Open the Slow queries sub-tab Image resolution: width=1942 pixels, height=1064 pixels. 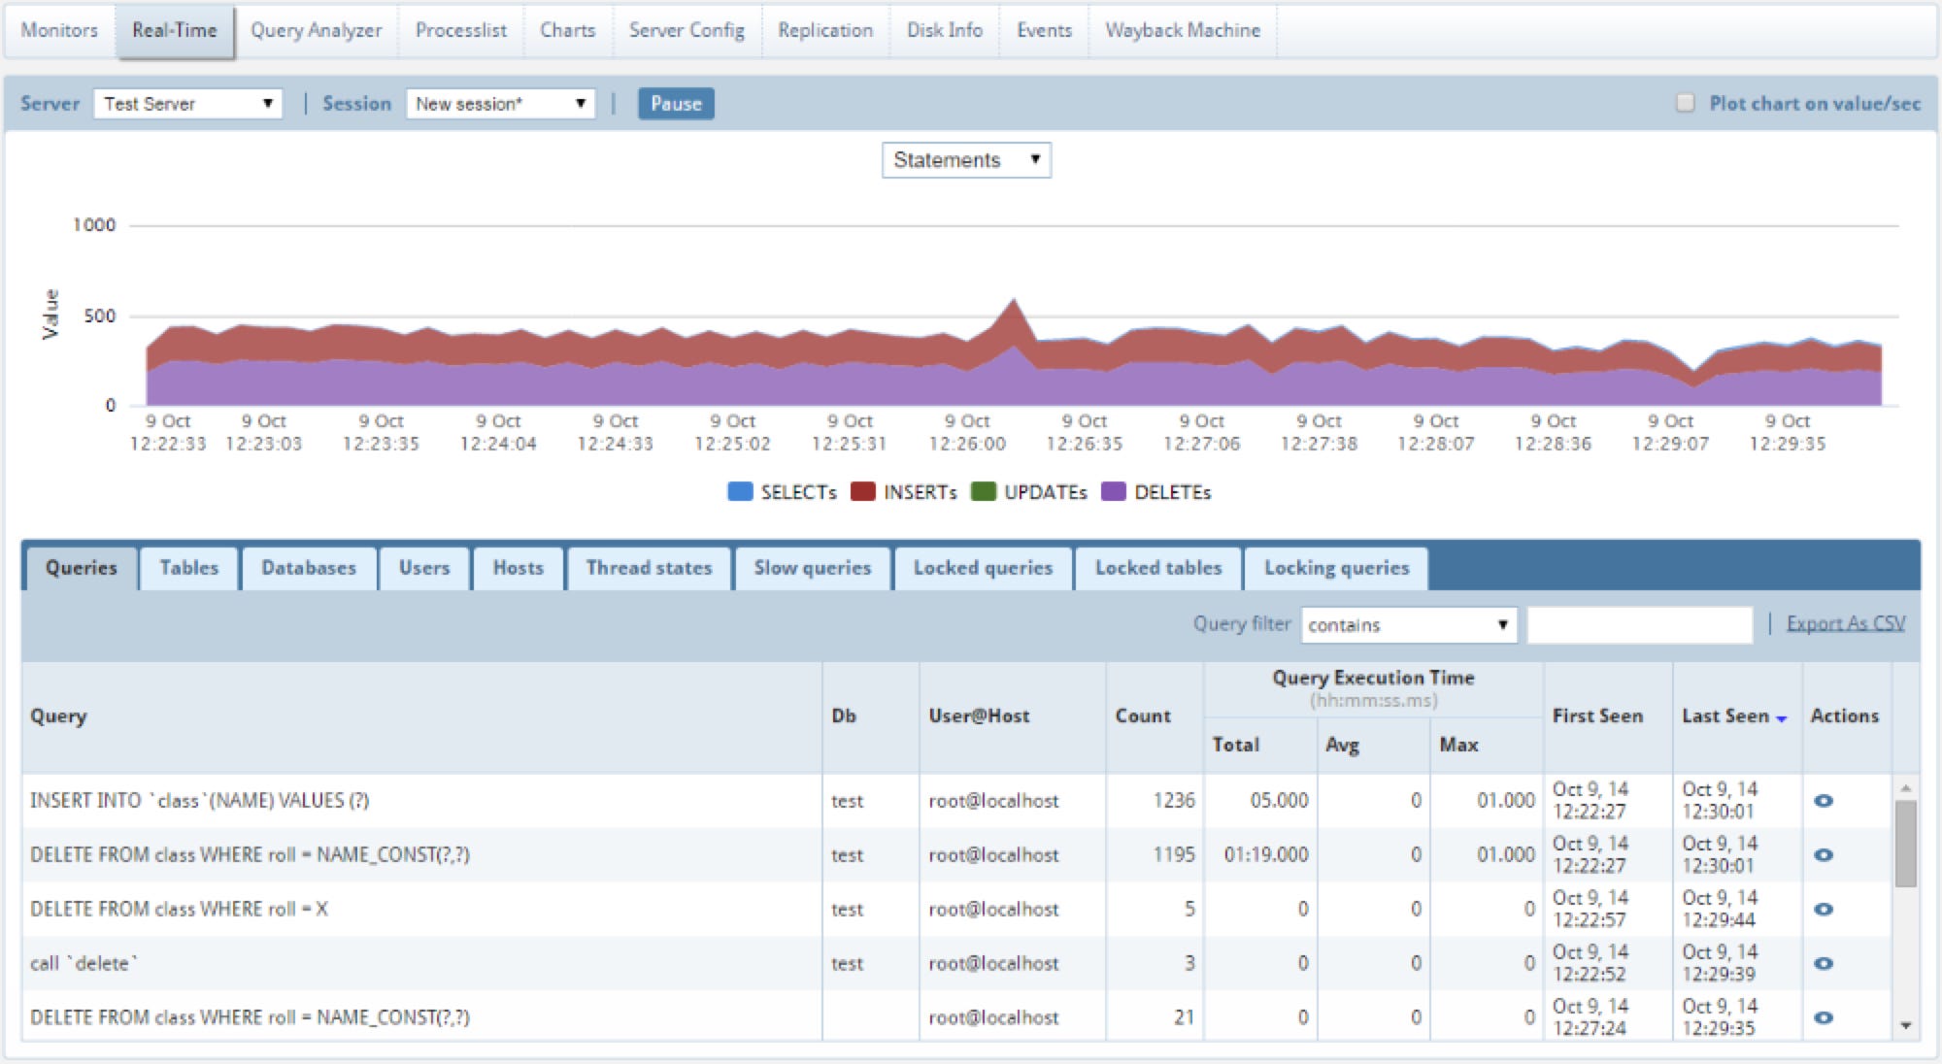[813, 568]
